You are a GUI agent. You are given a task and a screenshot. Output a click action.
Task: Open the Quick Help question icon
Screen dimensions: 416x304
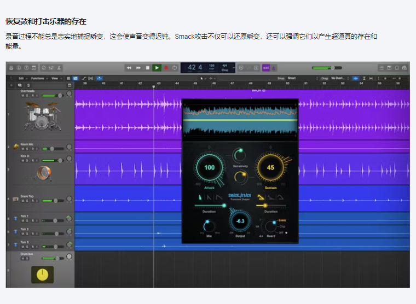pos(26,68)
